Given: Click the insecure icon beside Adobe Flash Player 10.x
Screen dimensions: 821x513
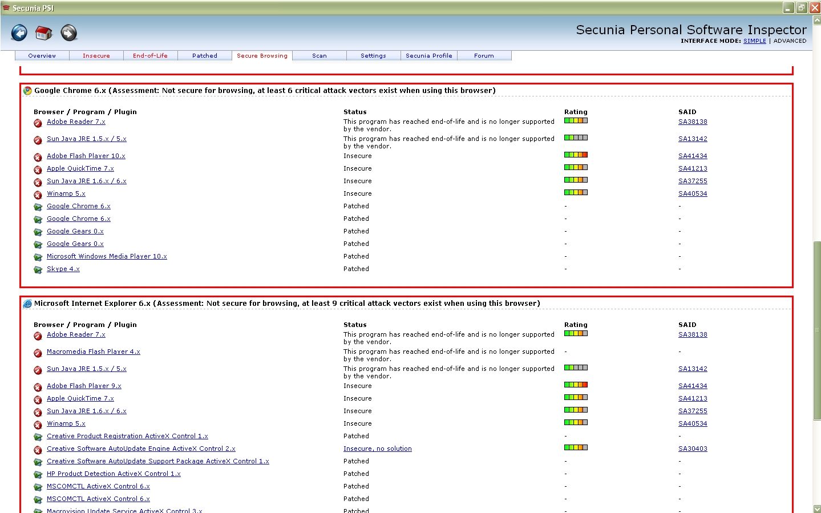Looking at the screenshot, I should [x=38, y=157].
